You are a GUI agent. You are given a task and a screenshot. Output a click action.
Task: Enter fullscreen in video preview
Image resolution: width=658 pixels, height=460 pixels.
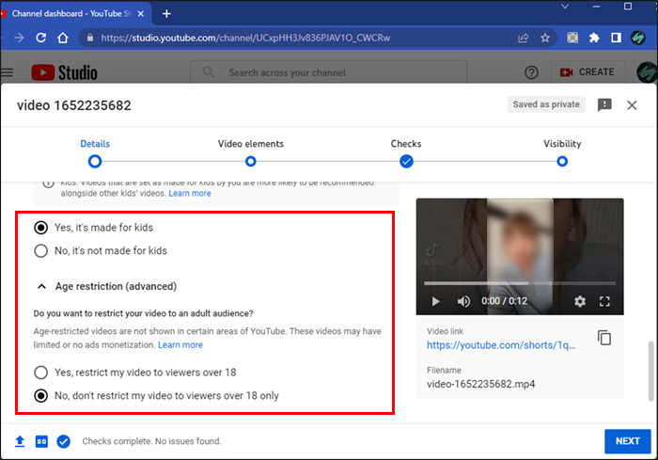click(x=605, y=301)
